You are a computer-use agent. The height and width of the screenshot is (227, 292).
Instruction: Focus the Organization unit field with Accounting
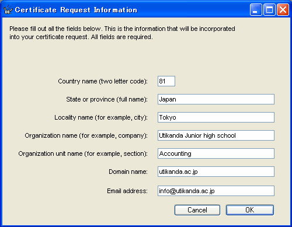tap(216, 153)
